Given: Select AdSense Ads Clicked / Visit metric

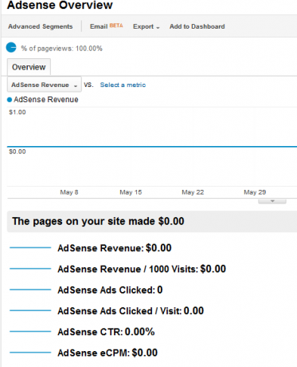Looking at the screenshot, I should pos(131,311).
